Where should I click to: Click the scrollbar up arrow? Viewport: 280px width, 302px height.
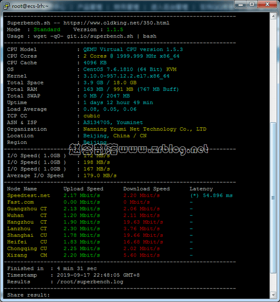click(273, 16)
